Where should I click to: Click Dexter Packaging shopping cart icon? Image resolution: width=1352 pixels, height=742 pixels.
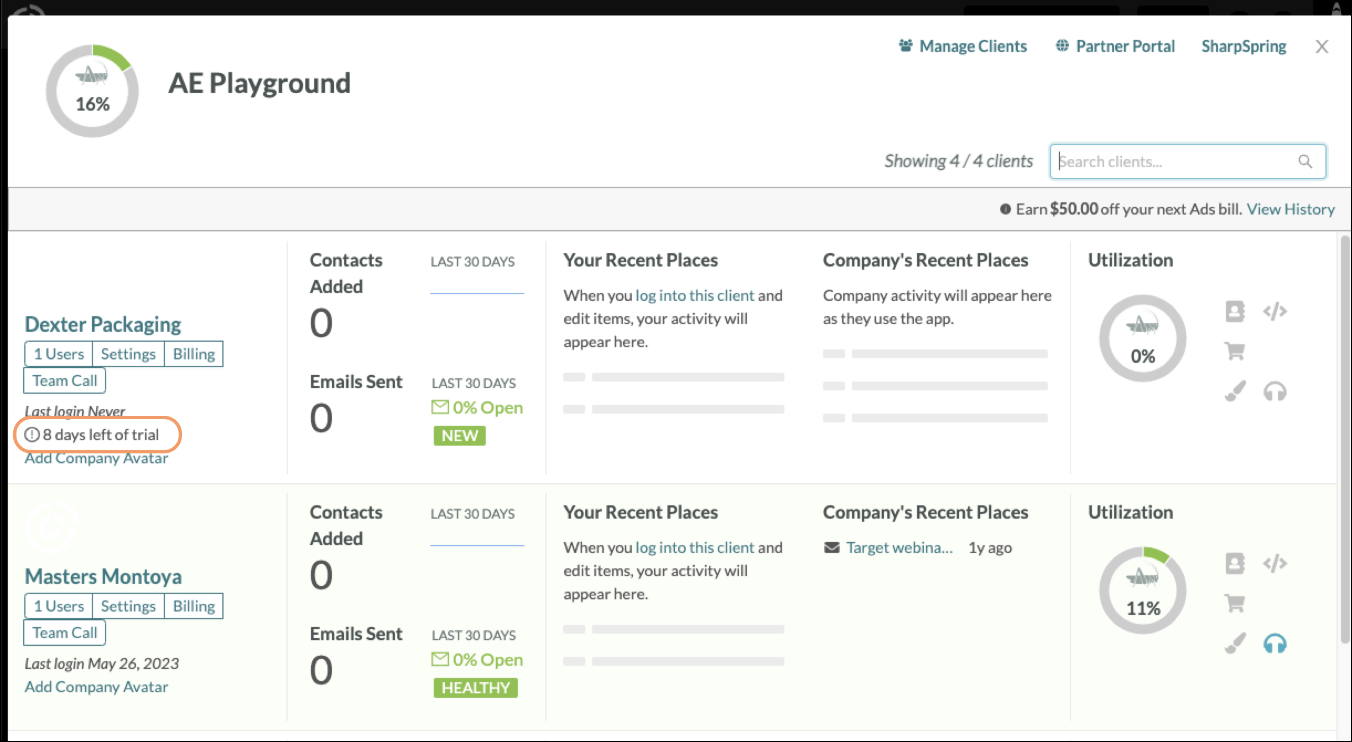click(1235, 351)
